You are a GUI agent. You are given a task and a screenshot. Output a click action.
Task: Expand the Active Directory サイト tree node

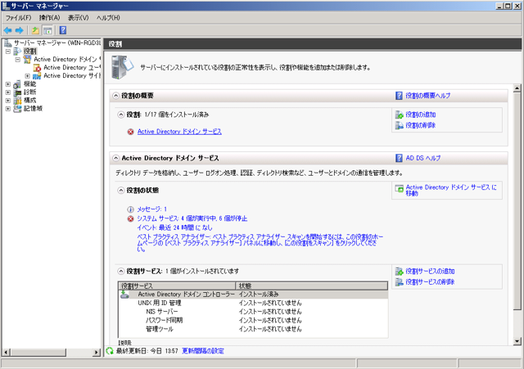27,76
